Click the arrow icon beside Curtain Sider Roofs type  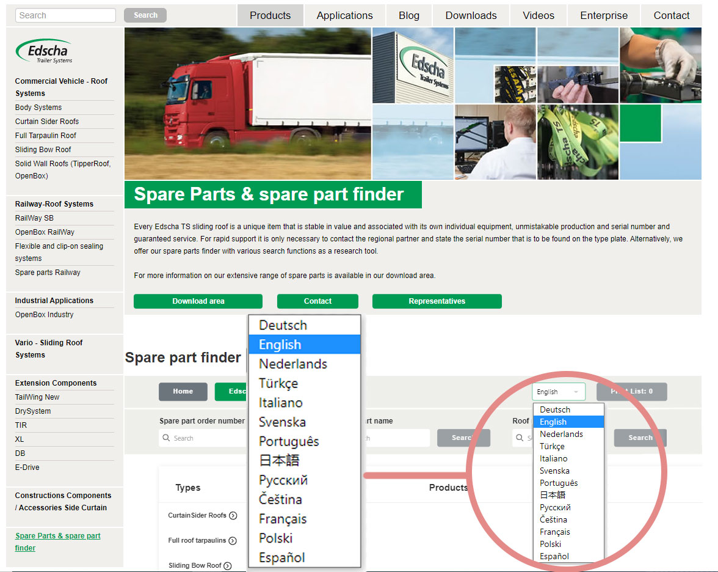coord(233,516)
